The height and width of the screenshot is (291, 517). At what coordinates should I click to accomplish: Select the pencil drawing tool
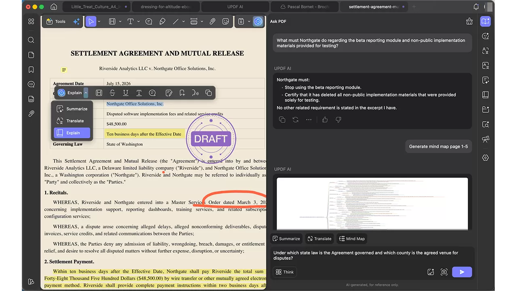tap(162, 21)
